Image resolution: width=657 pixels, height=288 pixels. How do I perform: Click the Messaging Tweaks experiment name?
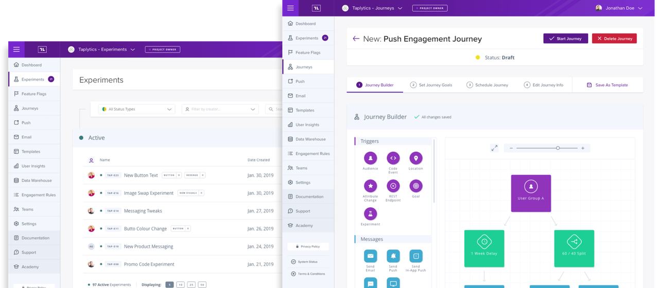point(143,211)
